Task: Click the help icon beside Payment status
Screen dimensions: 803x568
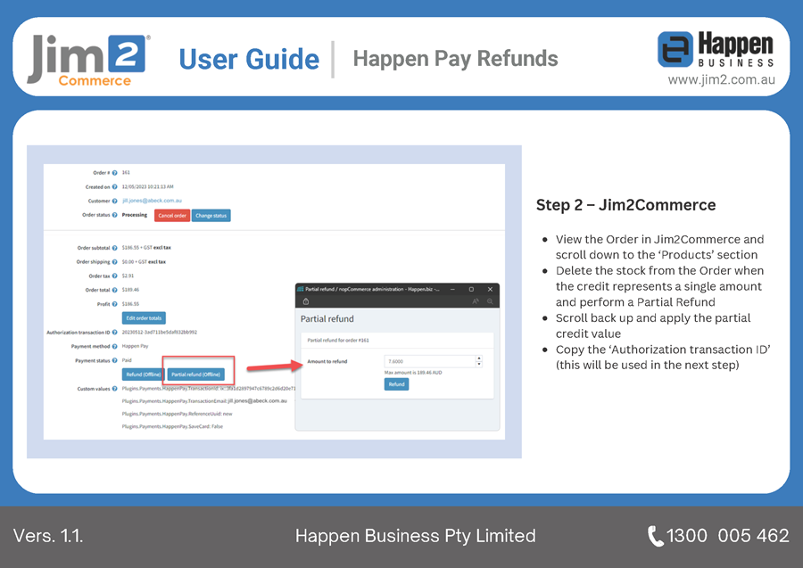Action: coord(115,361)
